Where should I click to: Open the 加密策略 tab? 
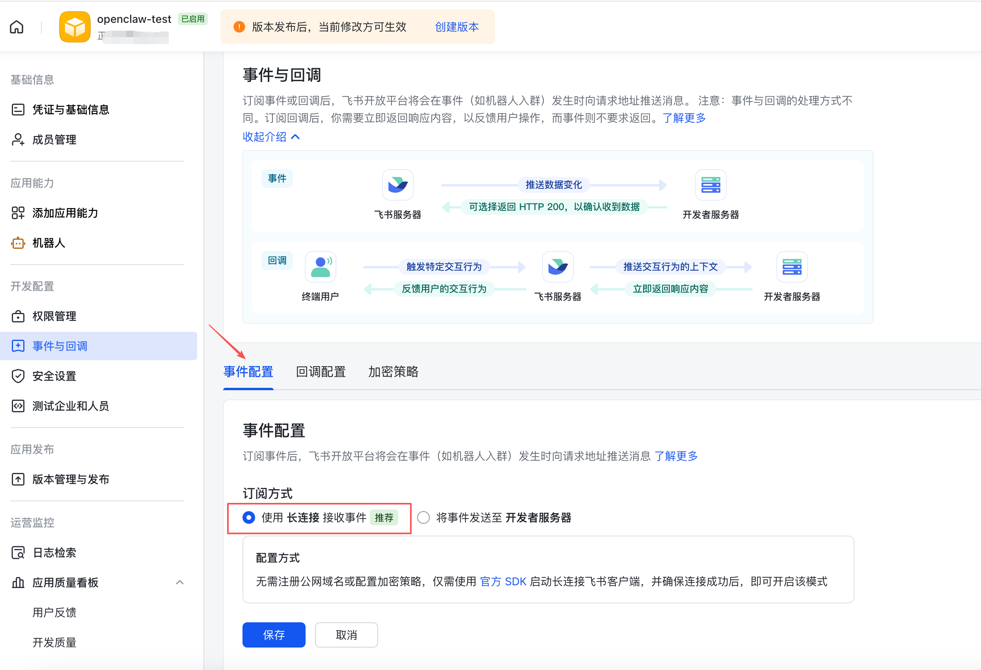tap(393, 372)
